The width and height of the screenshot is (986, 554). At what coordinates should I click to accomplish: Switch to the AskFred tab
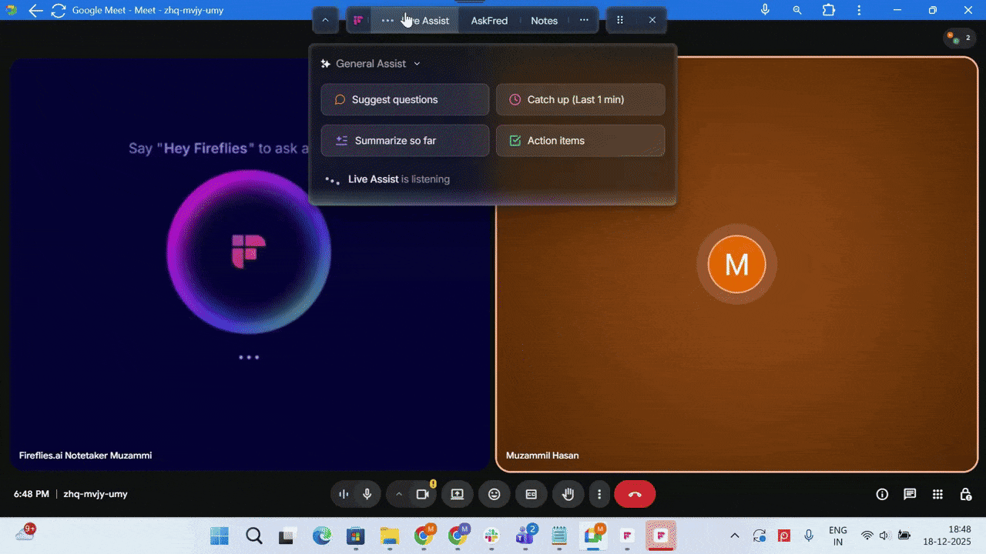488,20
